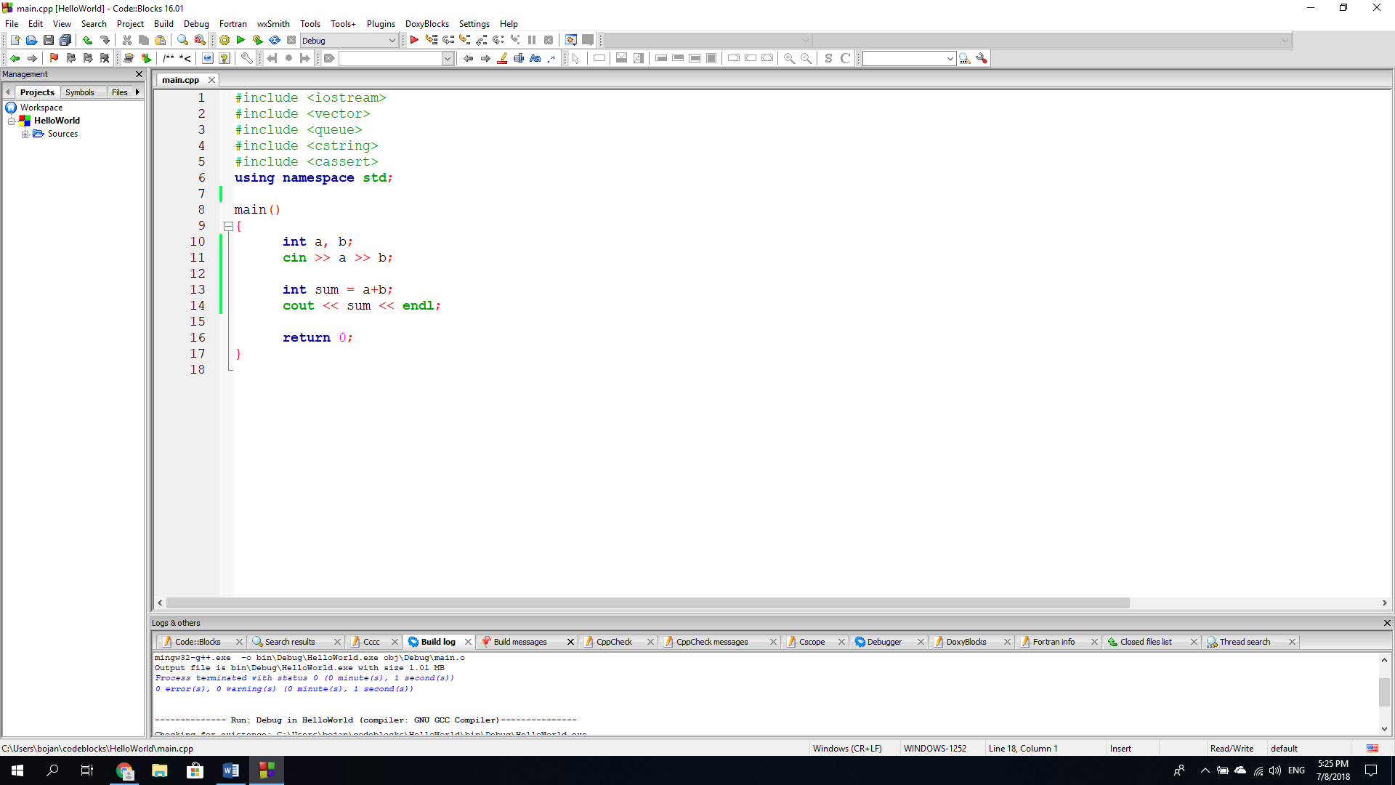Open the incremental search text dropdown

[448, 58]
